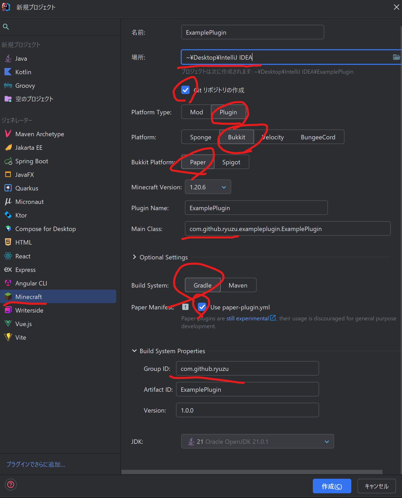Select the JavaFX icon

tap(8, 175)
